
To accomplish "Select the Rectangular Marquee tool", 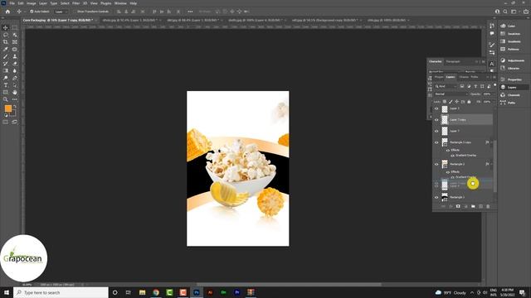I will (15, 27).
